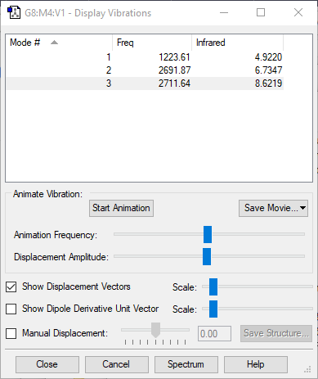Select frequency value 2691.87
This screenshot has width=318, height=379.
174,70
